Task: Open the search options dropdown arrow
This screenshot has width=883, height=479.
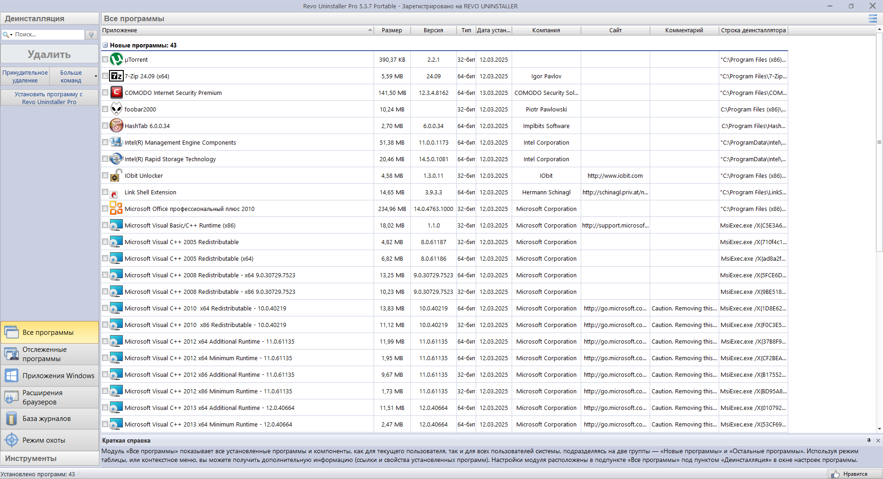Action: click(11, 35)
